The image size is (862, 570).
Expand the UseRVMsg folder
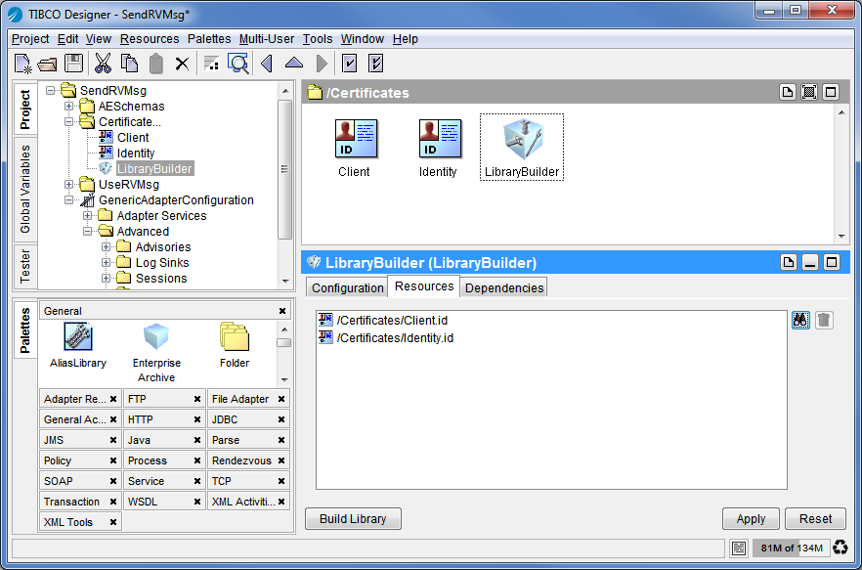[68, 185]
